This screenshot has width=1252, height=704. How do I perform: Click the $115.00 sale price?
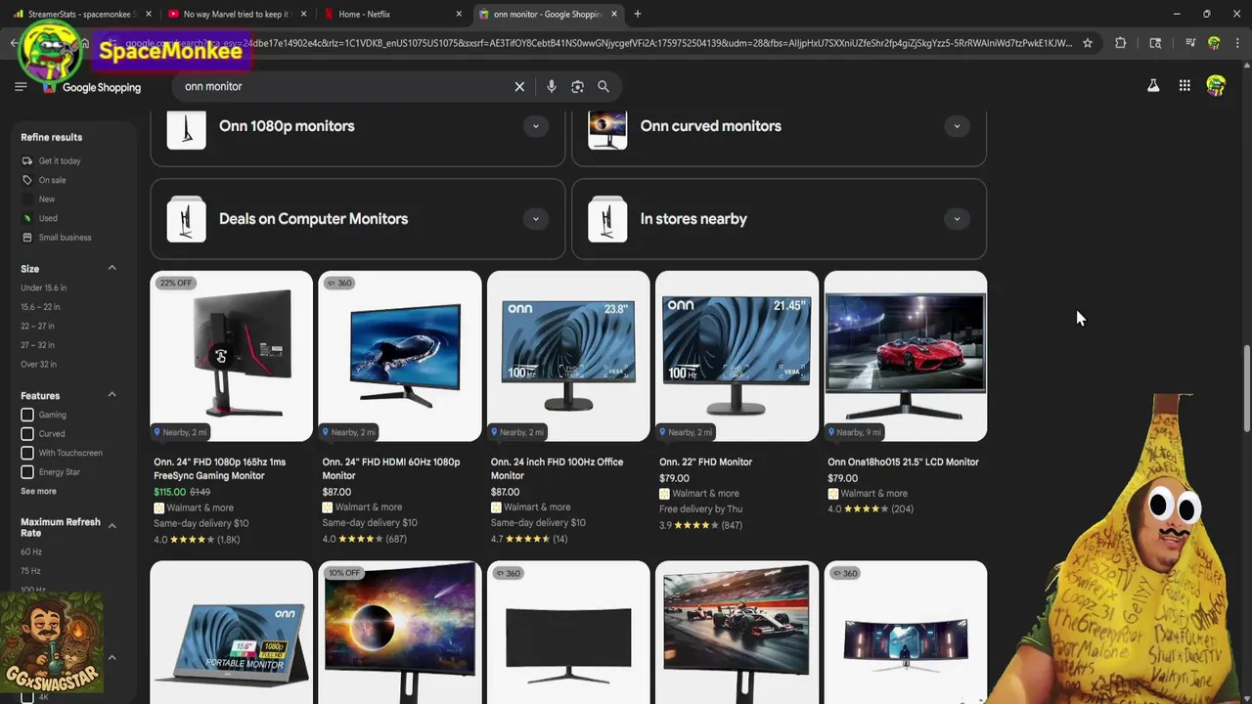click(169, 492)
